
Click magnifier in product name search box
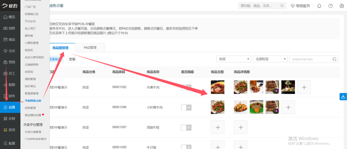pos(334,59)
